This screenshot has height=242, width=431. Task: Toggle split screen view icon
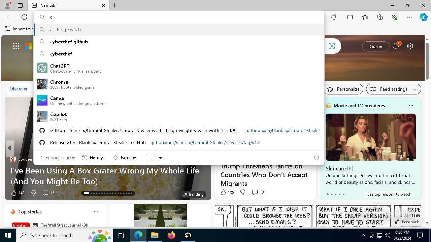[350, 17]
